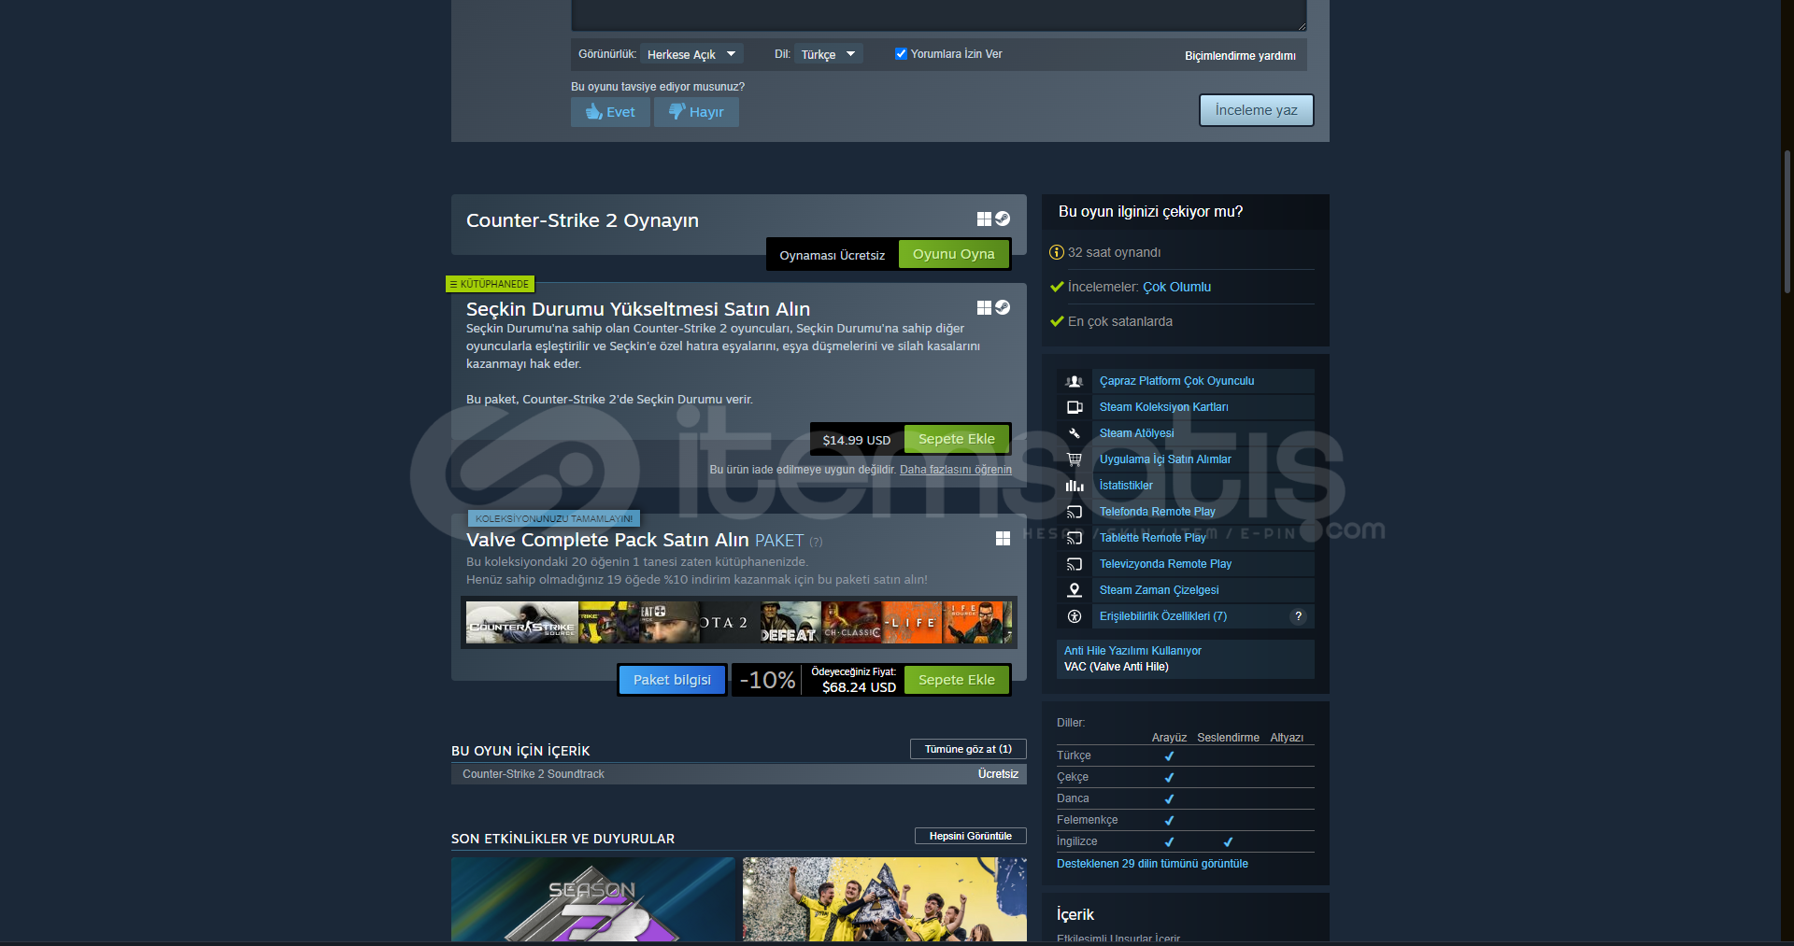The image size is (1794, 946).
Task: Click the Steam Atölyesi wrench icon
Action: 1075,433
